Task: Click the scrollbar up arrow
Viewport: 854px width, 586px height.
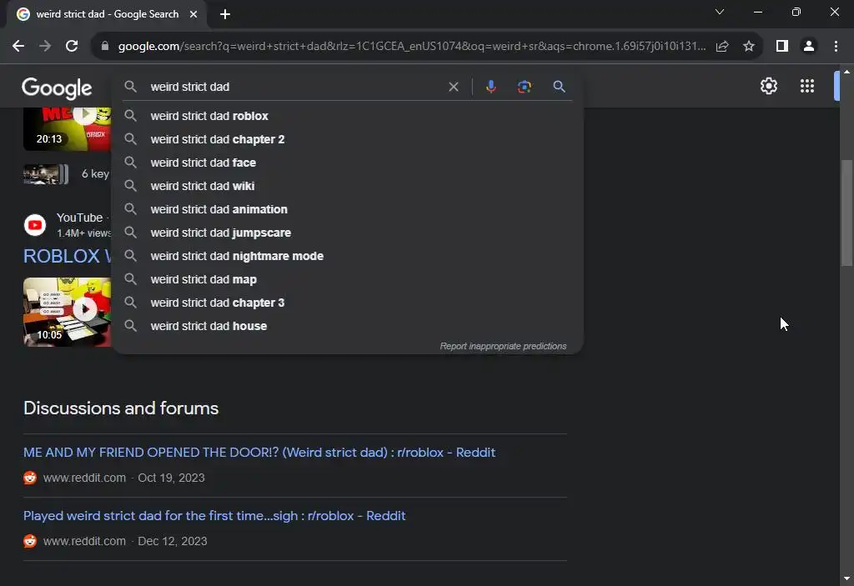Action: pyautogui.click(x=846, y=72)
